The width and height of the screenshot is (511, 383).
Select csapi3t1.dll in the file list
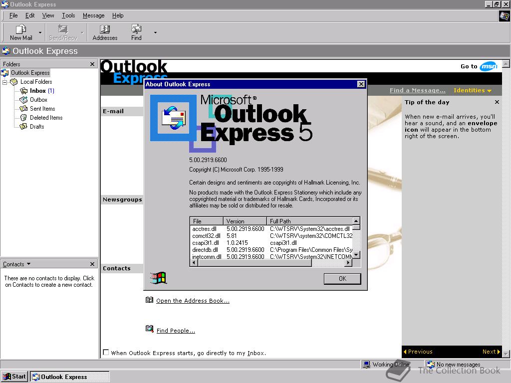coord(205,243)
